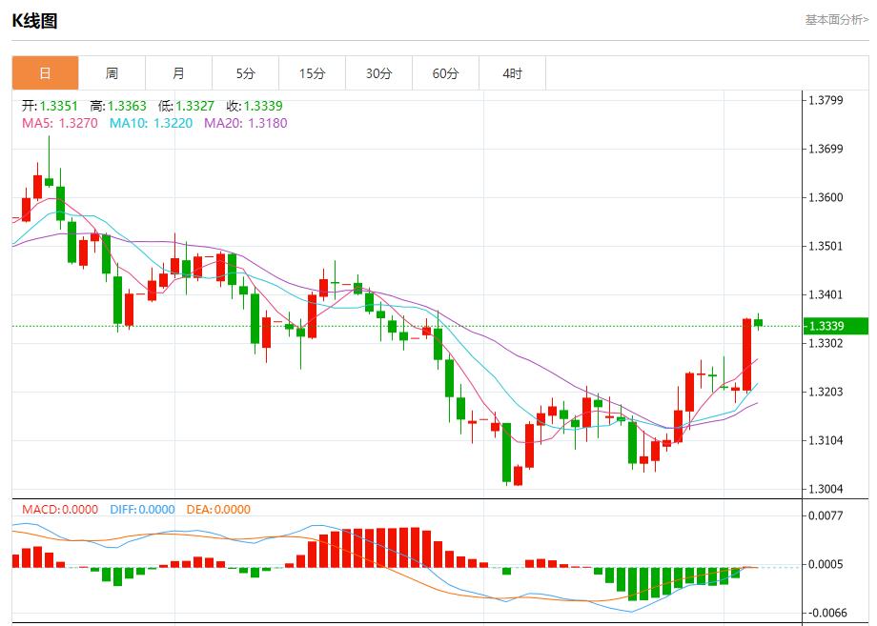
Task: Select the 4时 four-hour chart
Action: (x=512, y=72)
